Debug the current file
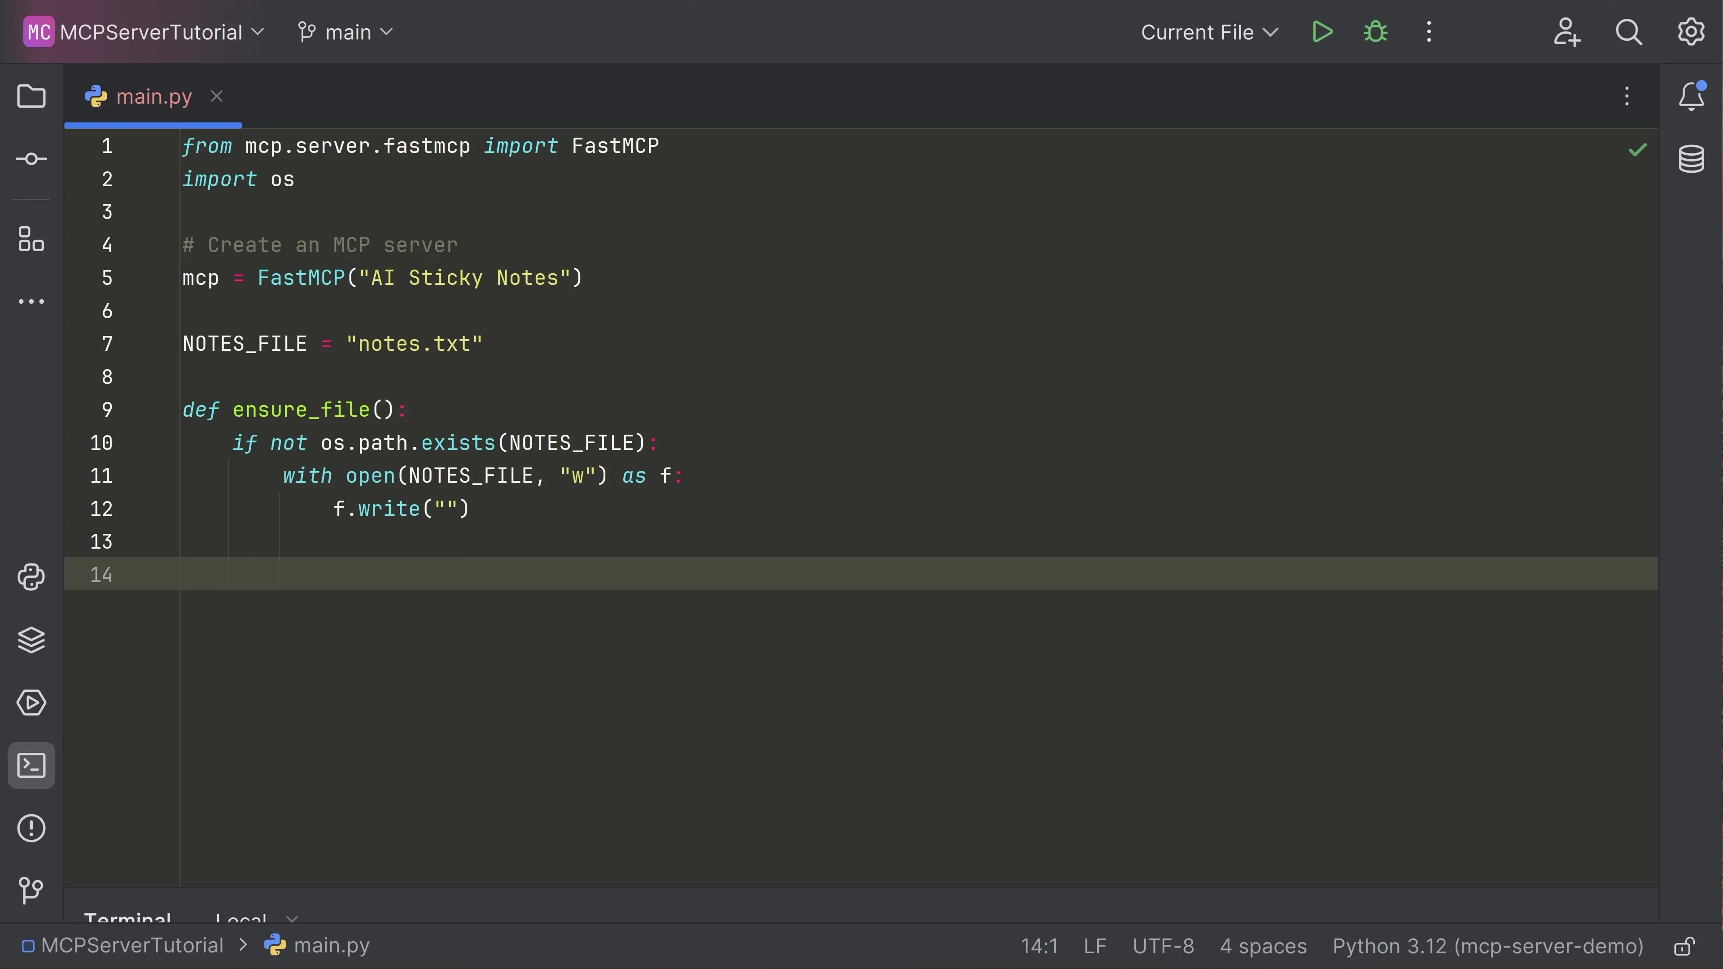The width and height of the screenshot is (1723, 969). click(1375, 32)
